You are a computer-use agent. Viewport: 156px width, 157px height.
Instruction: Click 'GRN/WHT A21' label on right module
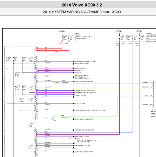[x=147, y=83]
